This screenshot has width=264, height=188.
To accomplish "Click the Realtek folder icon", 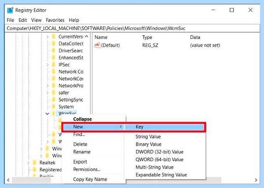I will click(x=34, y=163).
